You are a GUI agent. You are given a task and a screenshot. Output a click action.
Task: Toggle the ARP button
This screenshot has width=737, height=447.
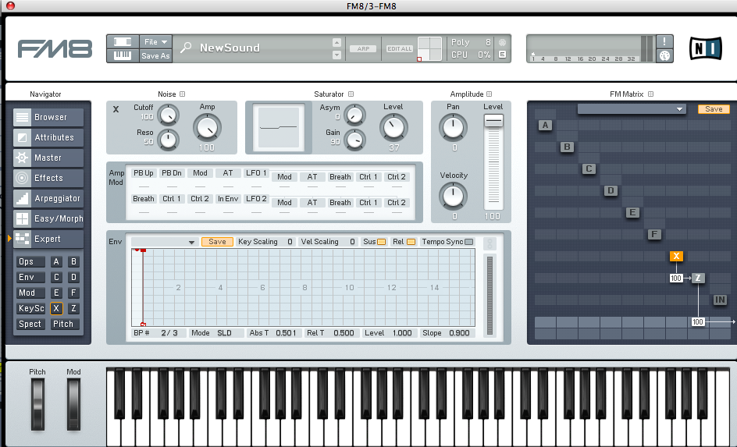363,48
